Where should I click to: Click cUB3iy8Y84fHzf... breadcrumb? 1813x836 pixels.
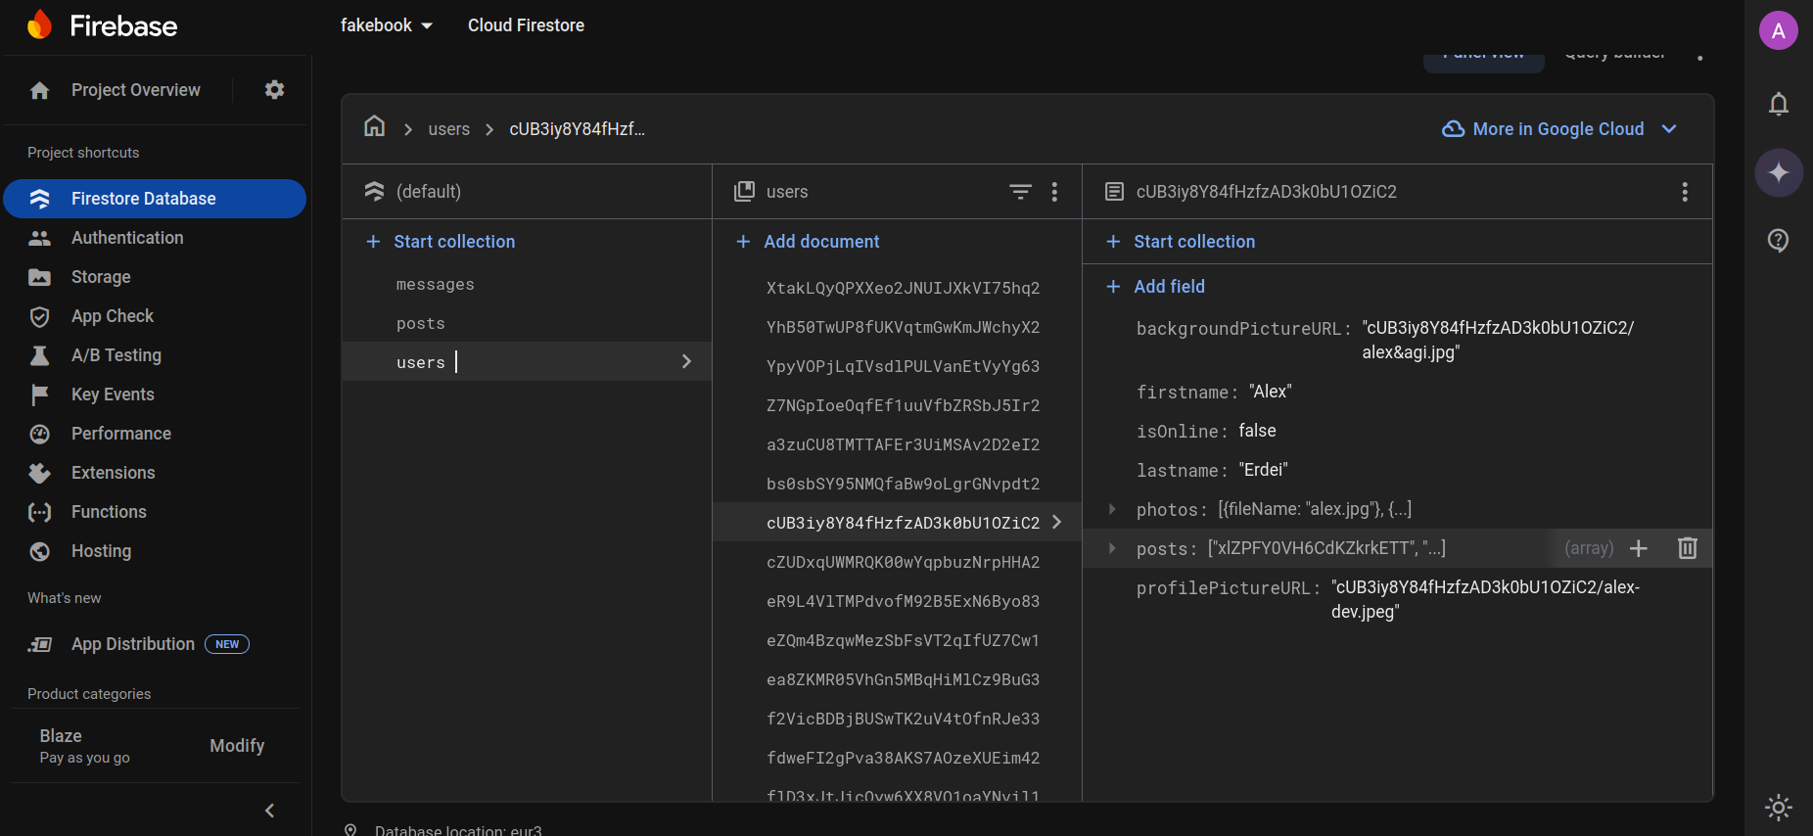pyautogui.click(x=577, y=129)
